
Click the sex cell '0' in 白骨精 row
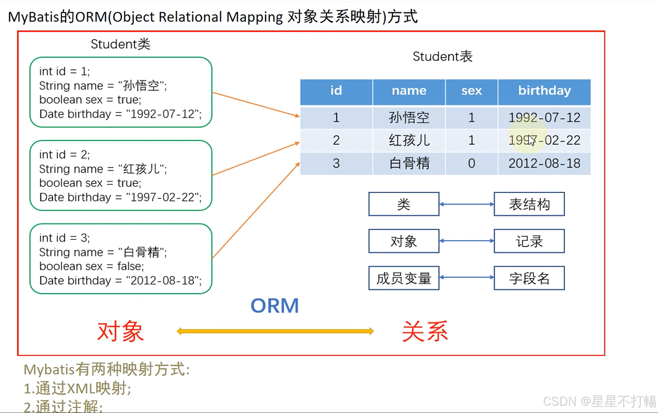click(x=471, y=163)
